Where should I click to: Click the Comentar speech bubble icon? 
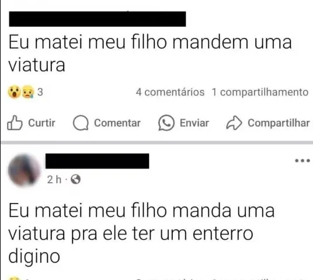coord(81,123)
